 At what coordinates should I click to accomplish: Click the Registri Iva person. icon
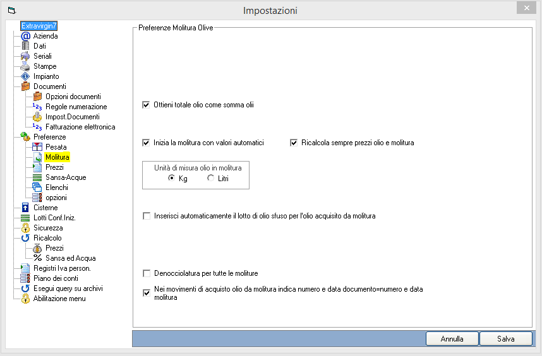tap(25, 268)
